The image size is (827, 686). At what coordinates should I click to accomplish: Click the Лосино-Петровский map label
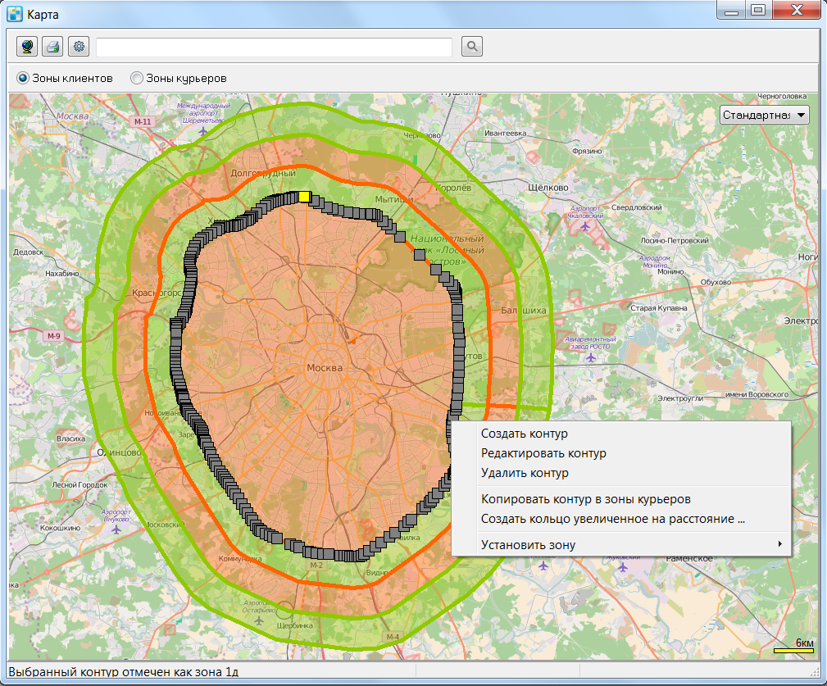click(x=675, y=241)
